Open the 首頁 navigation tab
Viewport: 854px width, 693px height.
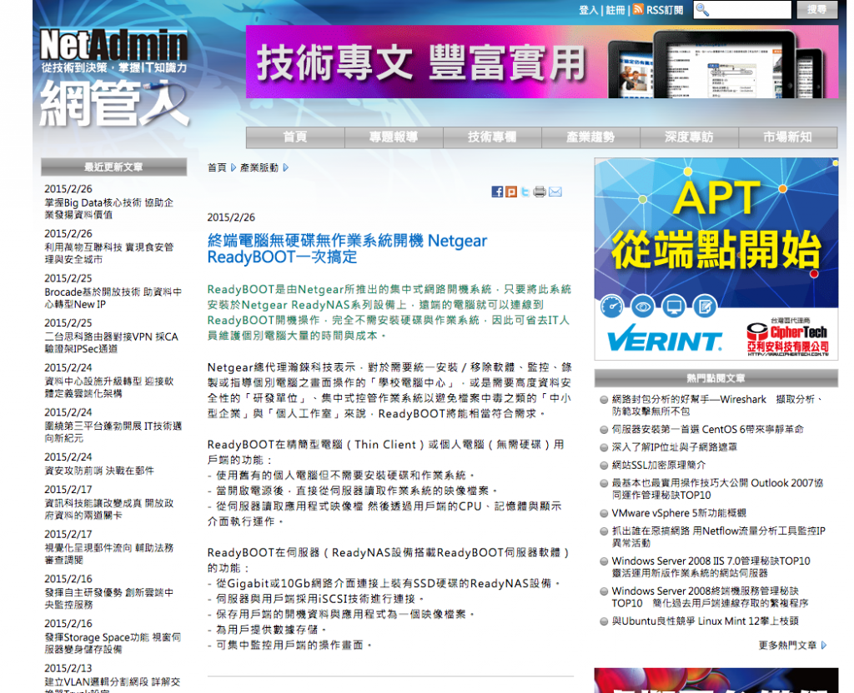coord(295,137)
